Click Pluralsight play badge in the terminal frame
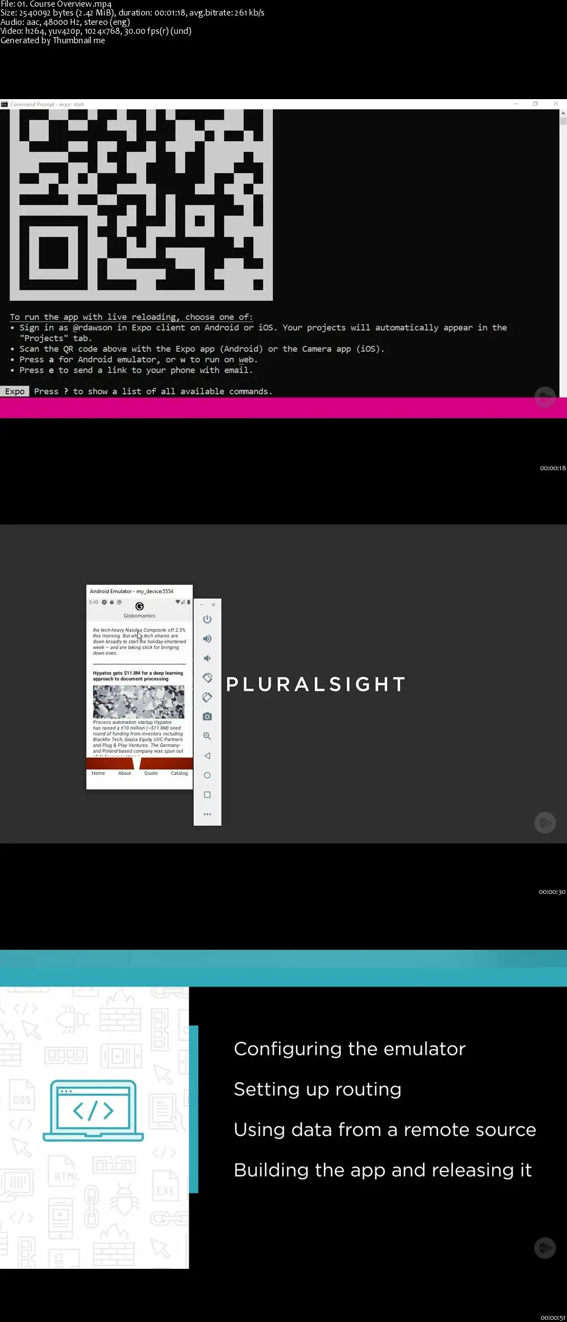 pyautogui.click(x=545, y=397)
